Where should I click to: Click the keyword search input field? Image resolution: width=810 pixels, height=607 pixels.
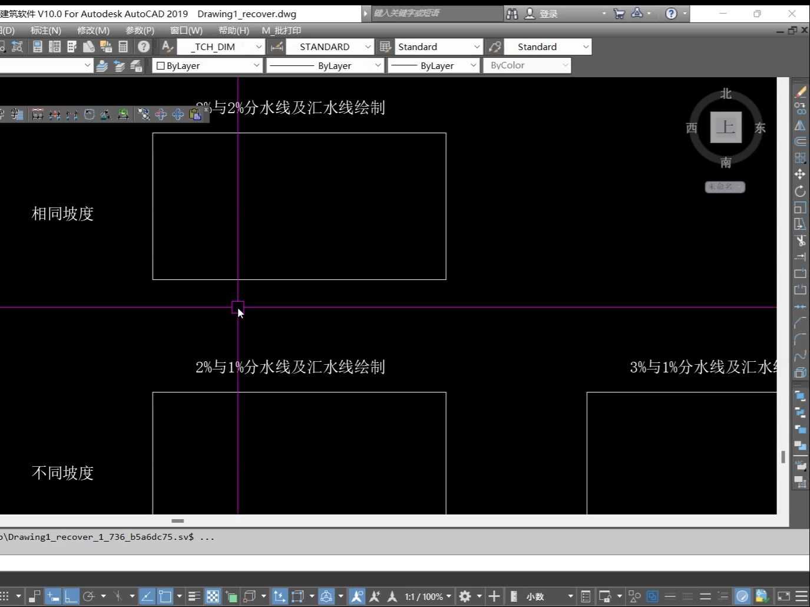pyautogui.click(x=437, y=13)
